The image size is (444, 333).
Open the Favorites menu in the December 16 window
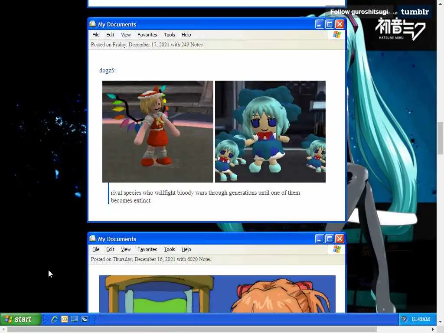click(x=147, y=249)
